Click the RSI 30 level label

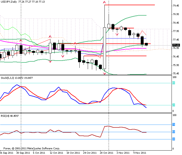(x=174, y=139)
